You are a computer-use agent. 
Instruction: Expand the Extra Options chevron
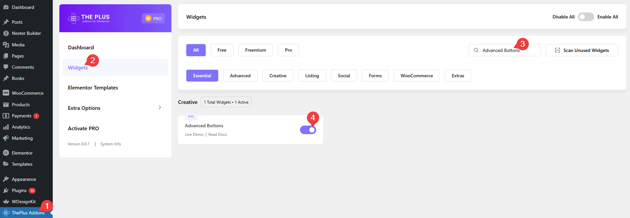160,108
